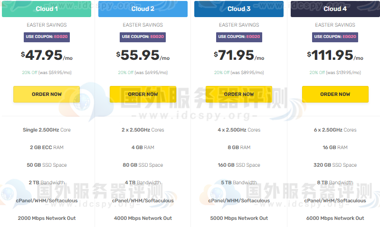Click 'Easter Savings' label under Cloud 4

(335, 25)
